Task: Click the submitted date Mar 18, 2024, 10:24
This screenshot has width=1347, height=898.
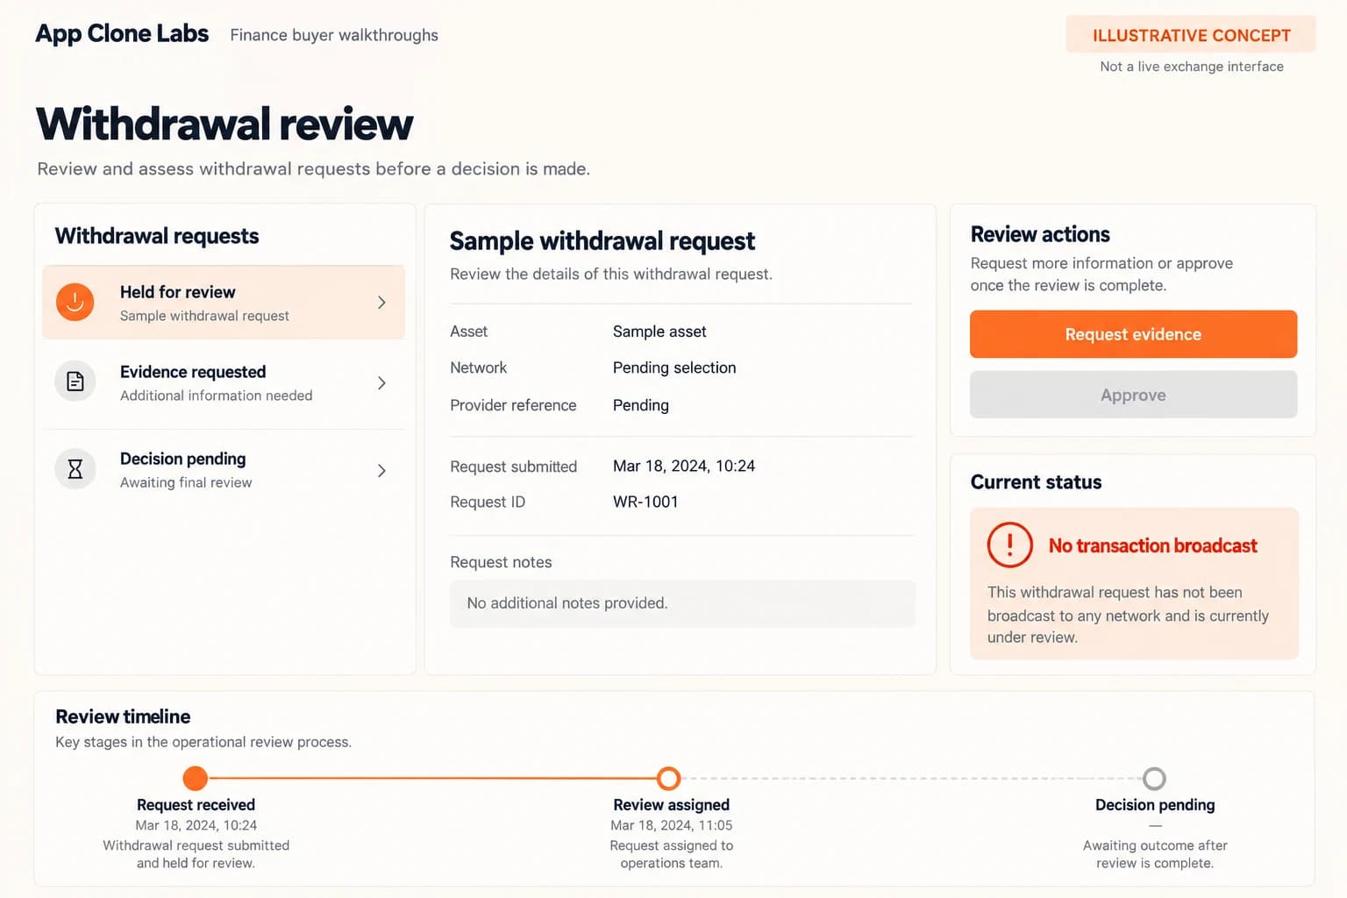Action: (x=684, y=466)
